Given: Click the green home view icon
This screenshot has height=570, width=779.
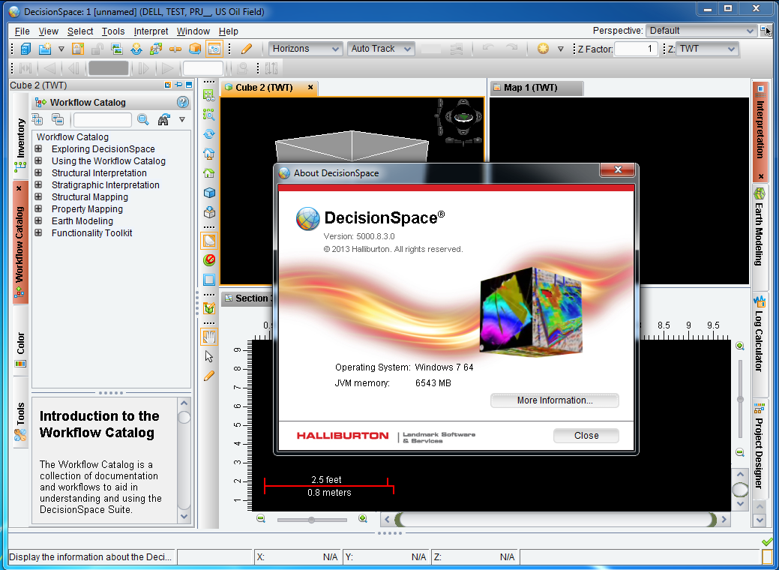Looking at the screenshot, I should click(x=209, y=173).
